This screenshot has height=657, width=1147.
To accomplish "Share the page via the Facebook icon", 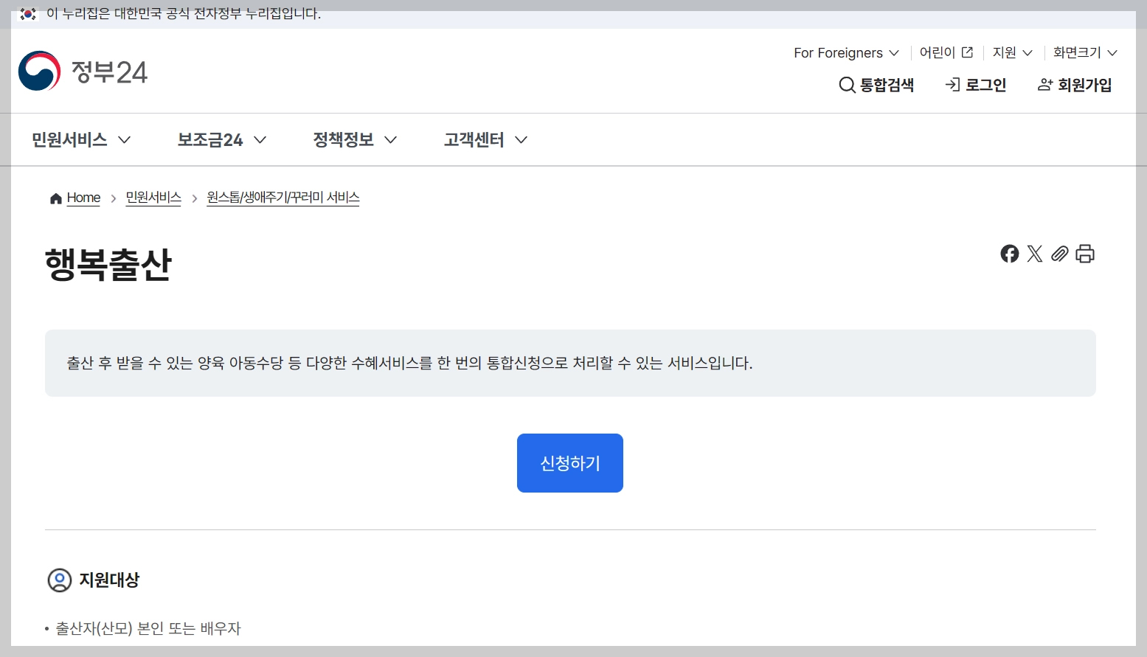I will tap(1009, 254).
